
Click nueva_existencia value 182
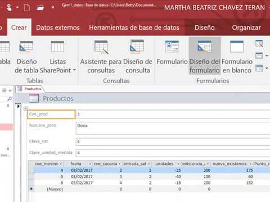[249, 183]
